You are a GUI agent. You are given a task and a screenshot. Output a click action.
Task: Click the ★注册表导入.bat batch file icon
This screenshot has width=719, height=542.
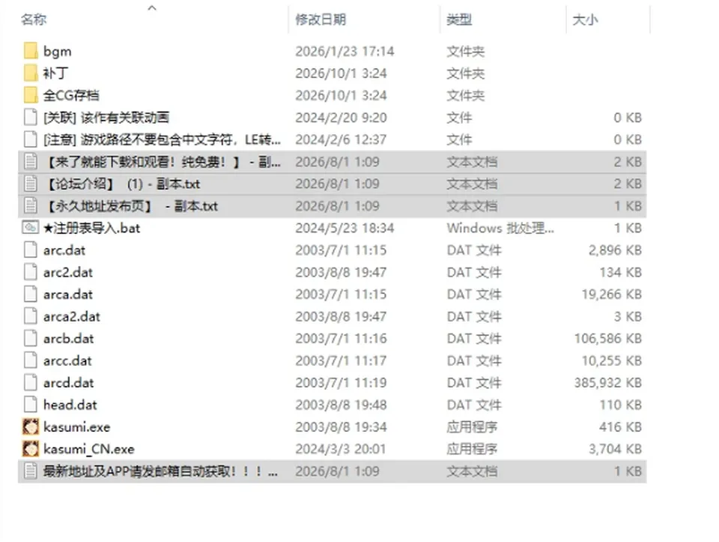coord(30,228)
